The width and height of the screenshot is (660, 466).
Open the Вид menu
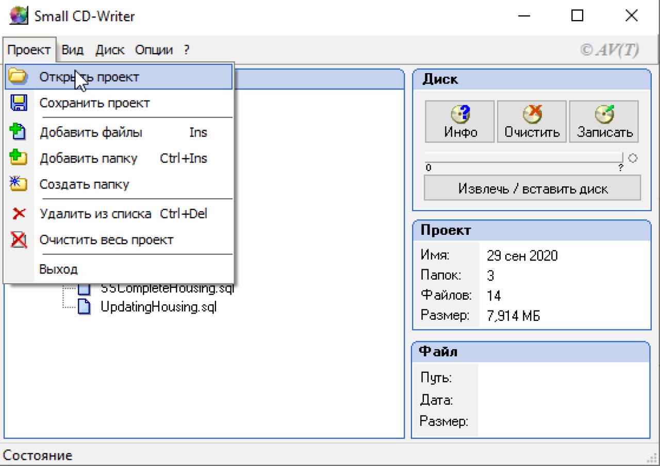73,50
